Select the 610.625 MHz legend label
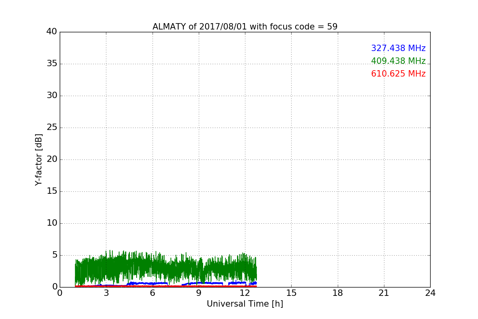This screenshot has width=478, height=319. (398, 74)
